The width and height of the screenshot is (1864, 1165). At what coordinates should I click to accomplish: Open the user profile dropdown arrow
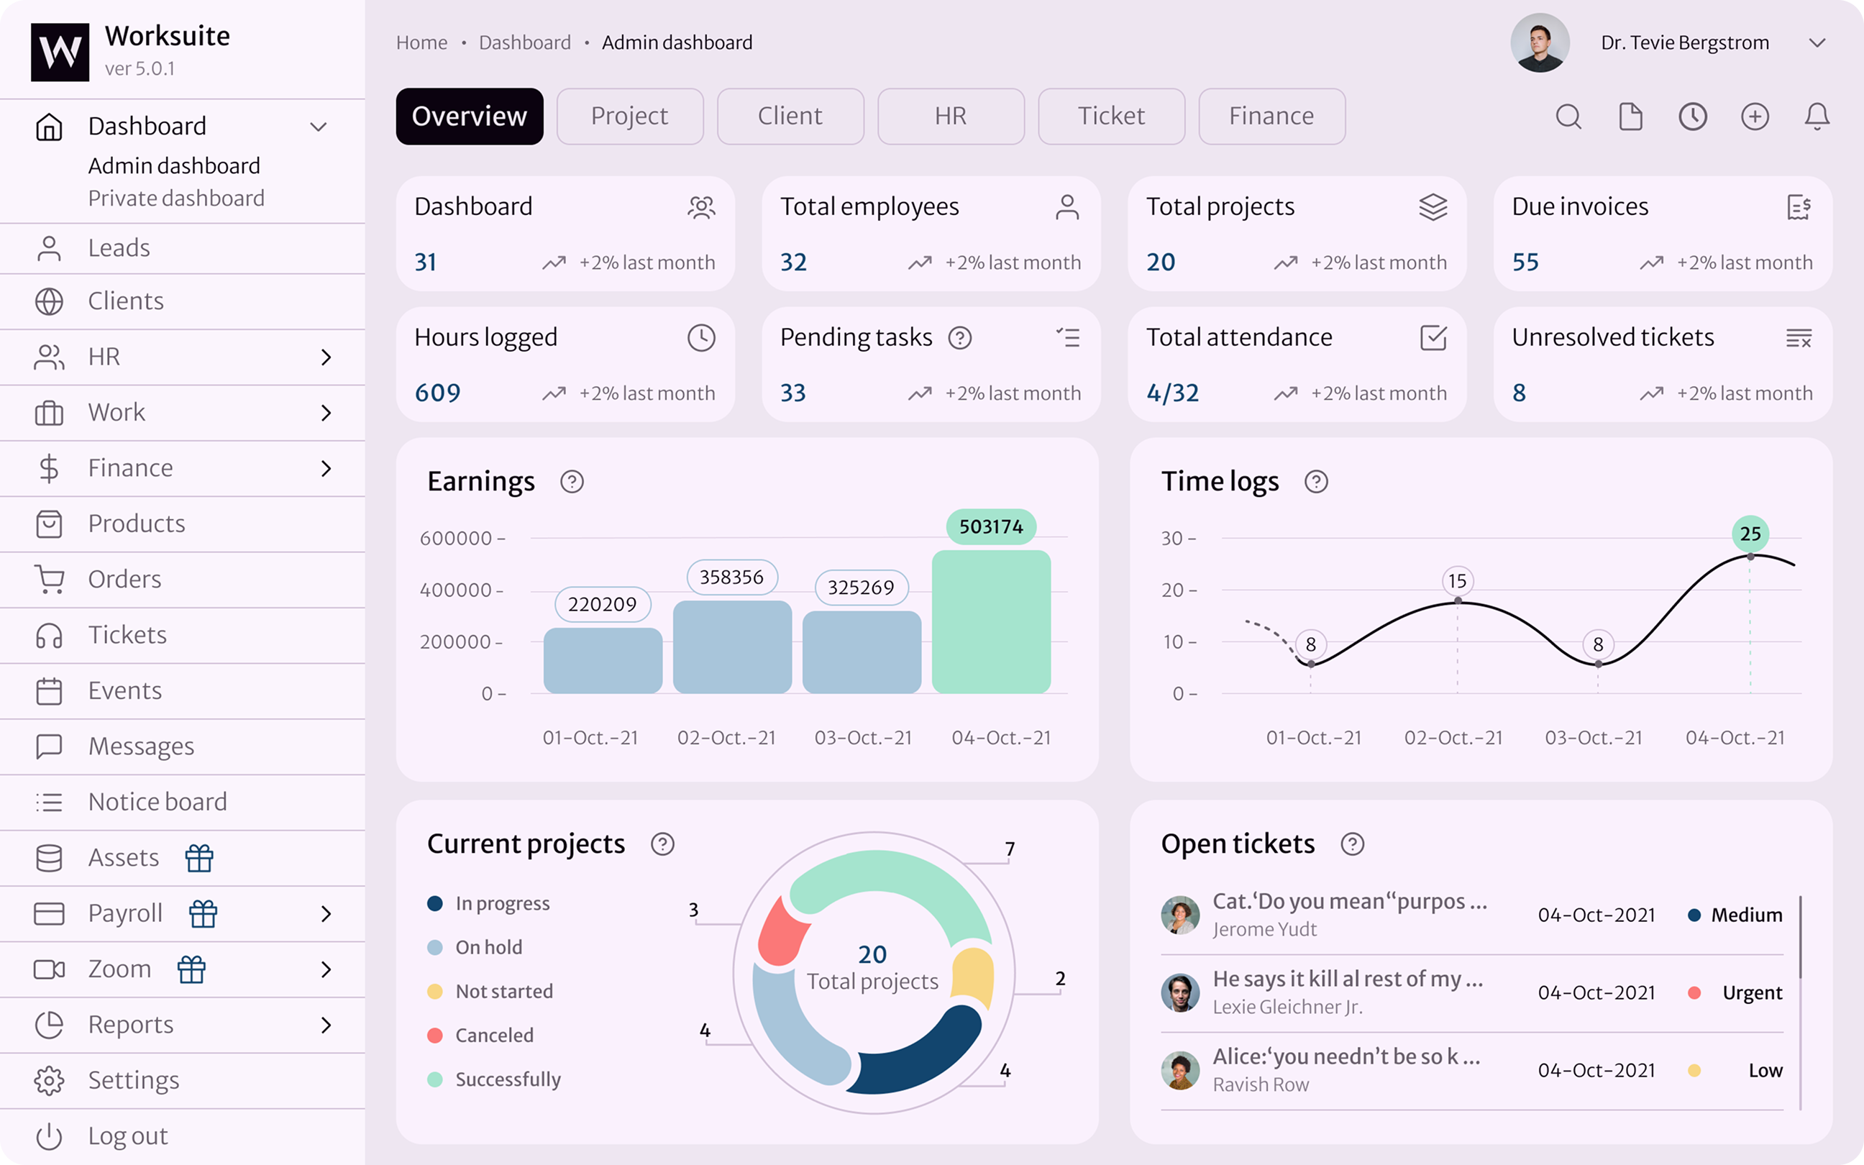click(1817, 43)
